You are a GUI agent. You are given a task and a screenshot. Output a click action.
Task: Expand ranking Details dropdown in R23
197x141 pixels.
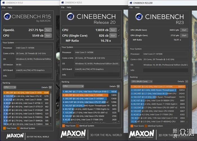[x=187, y=82]
